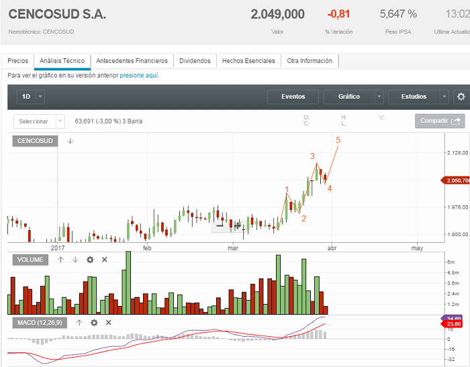Image resolution: width=470 pixels, height=367 pixels.
Task: Expand the Gráfico dropdown arrow
Action: pos(379,97)
